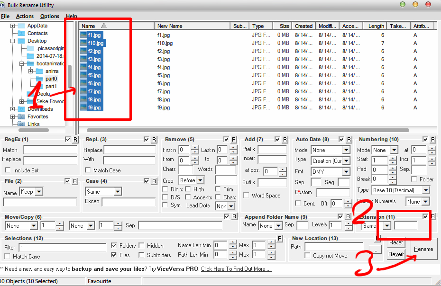Tick the Cent. checkbox in Auto Date
This screenshot has height=286, width=441.
[x=298, y=203]
